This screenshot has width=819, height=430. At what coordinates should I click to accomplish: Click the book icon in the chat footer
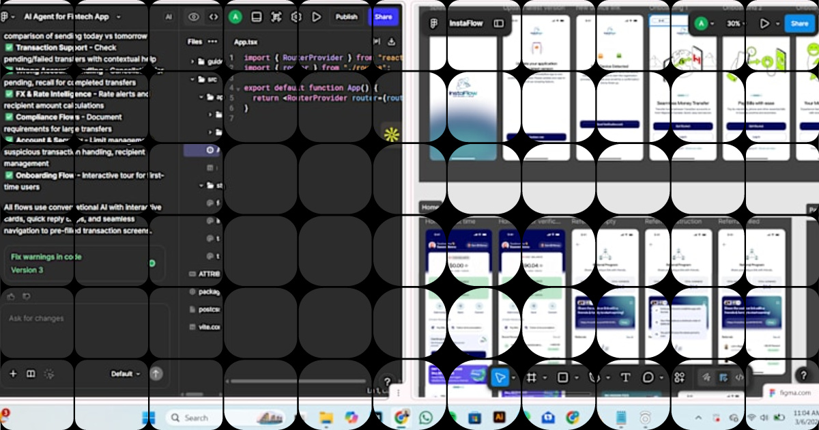pos(31,374)
